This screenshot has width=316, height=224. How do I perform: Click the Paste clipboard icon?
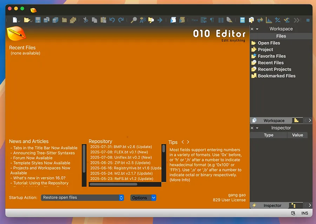tap(103, 20)
